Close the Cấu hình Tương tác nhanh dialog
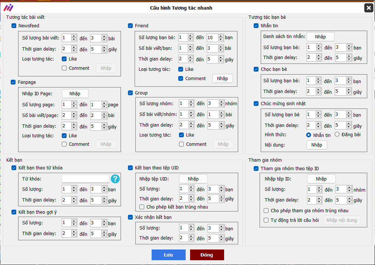Screen dimensions: 375x265 (x=368, y=8)
